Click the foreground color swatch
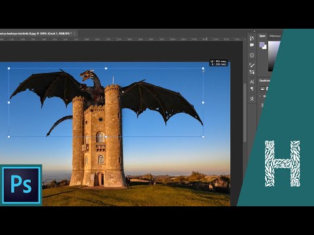Image resolution: width=314 pixels, height=235 pixels. pyautogui.click(x=262, y=45)
